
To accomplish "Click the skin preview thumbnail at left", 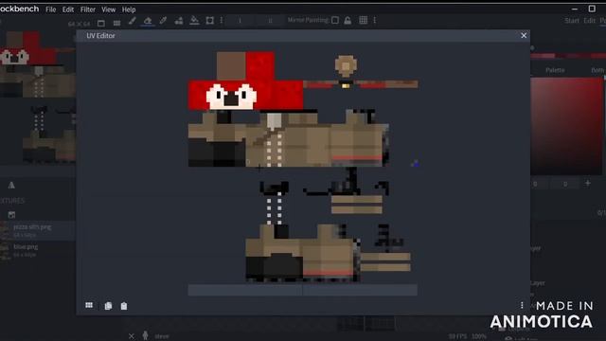I will (38, 98).
